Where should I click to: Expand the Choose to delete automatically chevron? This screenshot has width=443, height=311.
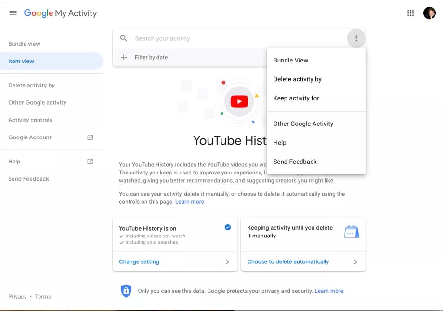(355, 262)
